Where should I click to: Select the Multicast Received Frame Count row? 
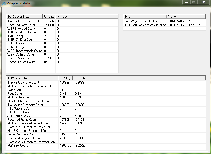106,123
